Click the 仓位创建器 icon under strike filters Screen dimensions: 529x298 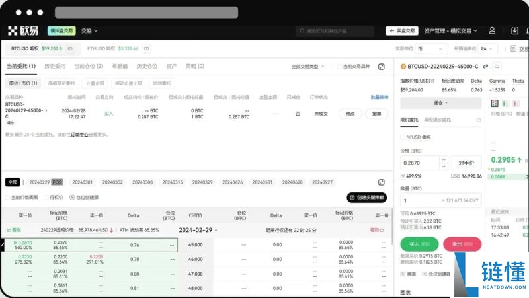pyautogui.click(x=72, y=197)
